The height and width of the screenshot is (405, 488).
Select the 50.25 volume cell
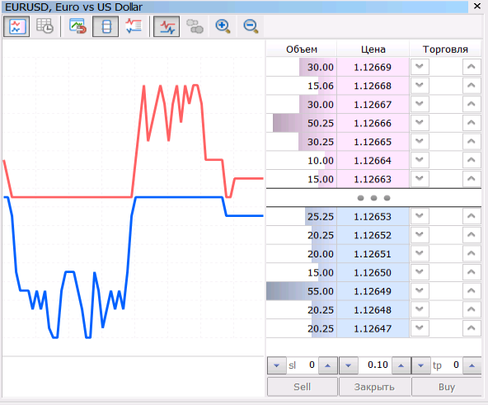click(x=302, y=123)
